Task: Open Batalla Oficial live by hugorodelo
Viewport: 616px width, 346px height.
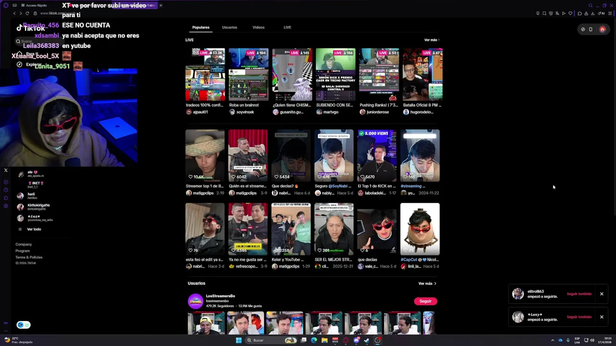Action: (x=423, y=74)
